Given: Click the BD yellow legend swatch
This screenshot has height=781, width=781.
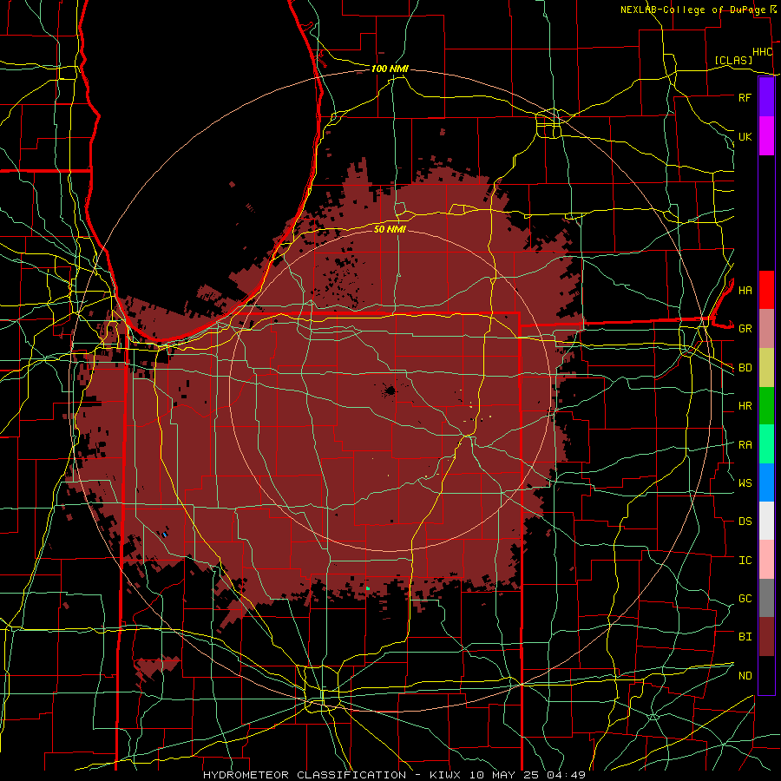Looking at the screenshot, I should pos(766,368).
